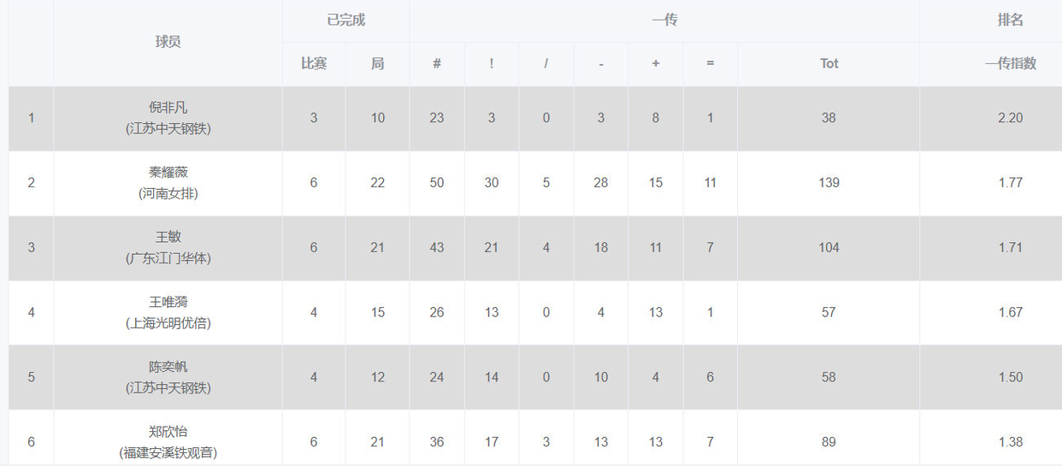1062x466 pixels.
Task: Sort by the Tot column header
Action: 828,63
